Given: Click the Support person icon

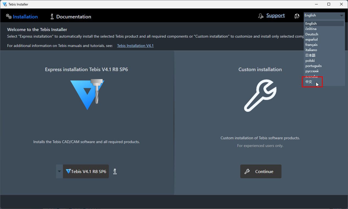Looking at the screenshot, I should coord(261,16).
